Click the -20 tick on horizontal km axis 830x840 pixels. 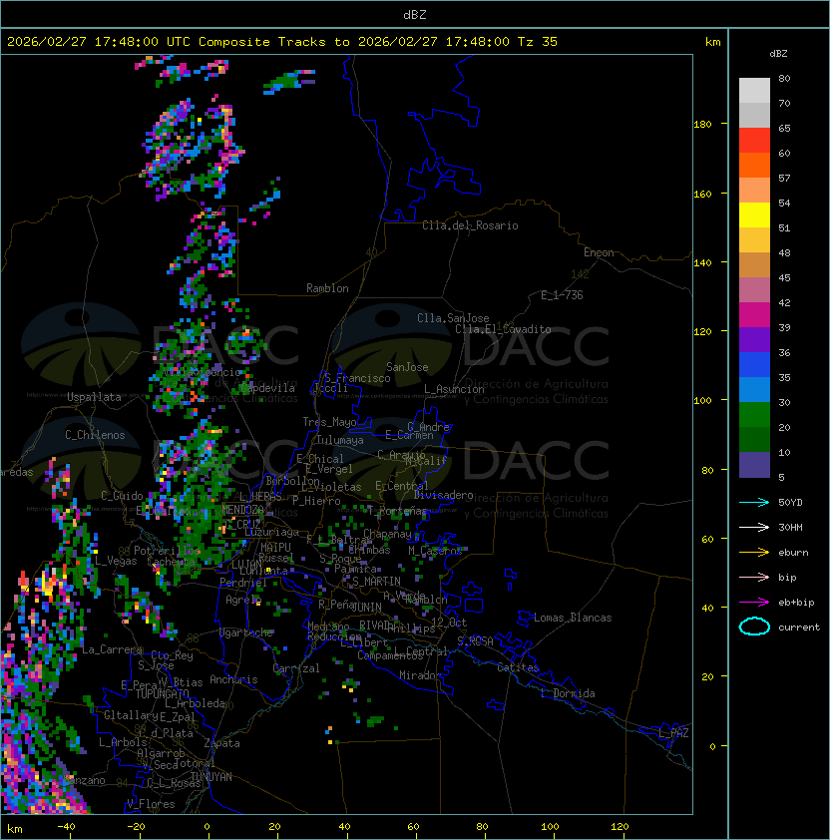(136, 827)
